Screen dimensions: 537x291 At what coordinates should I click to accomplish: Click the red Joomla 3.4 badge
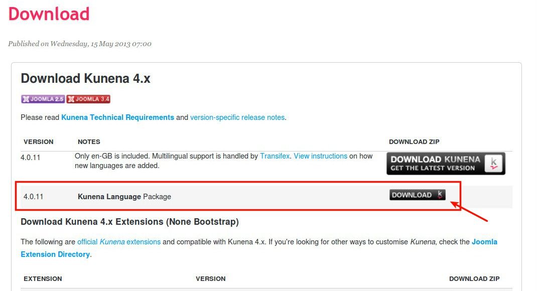[88, 99]
